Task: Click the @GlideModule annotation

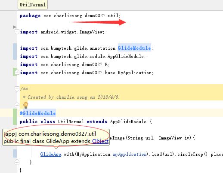Action: (37, 113)
